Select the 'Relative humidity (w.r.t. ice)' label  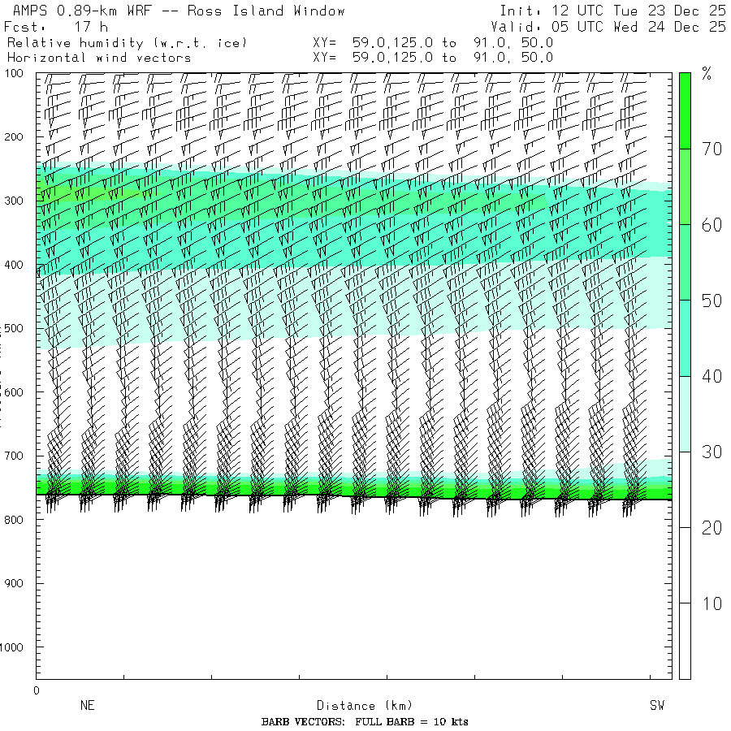point(127,42)
